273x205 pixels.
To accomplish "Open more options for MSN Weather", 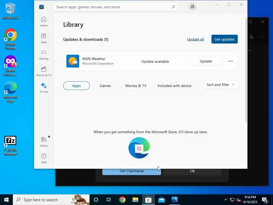I will (230, 61).
